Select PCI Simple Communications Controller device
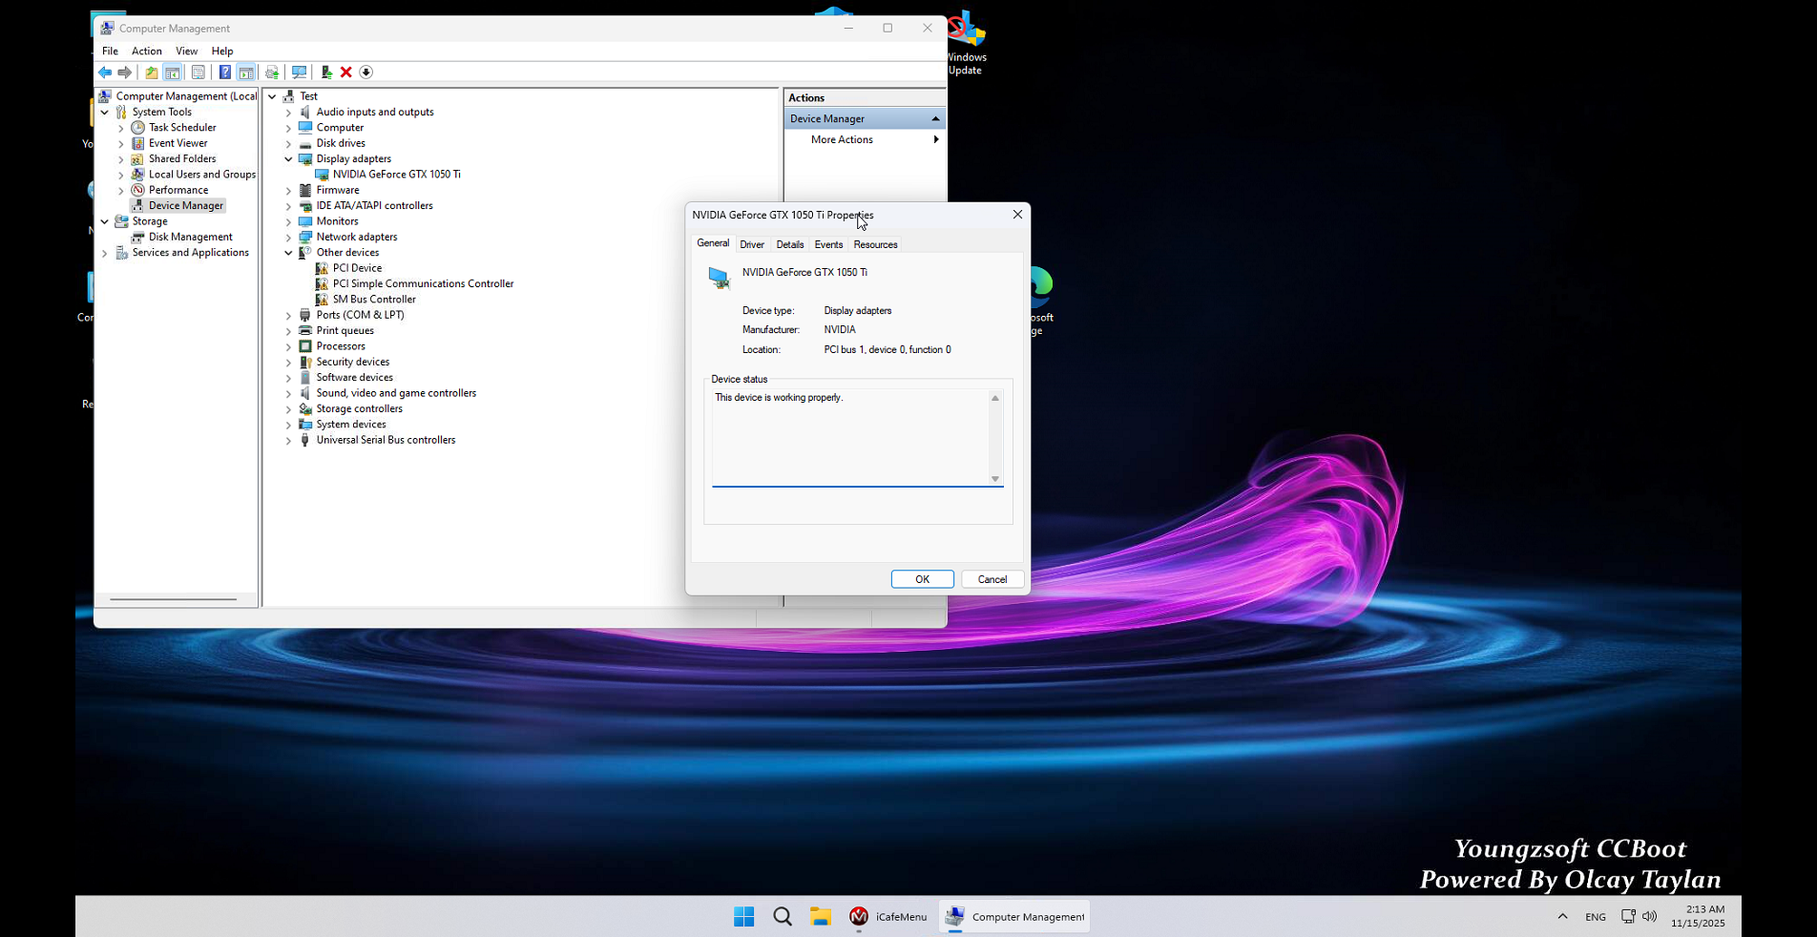This screenshot has width=1817, height=937. click(x=423, y=284)
